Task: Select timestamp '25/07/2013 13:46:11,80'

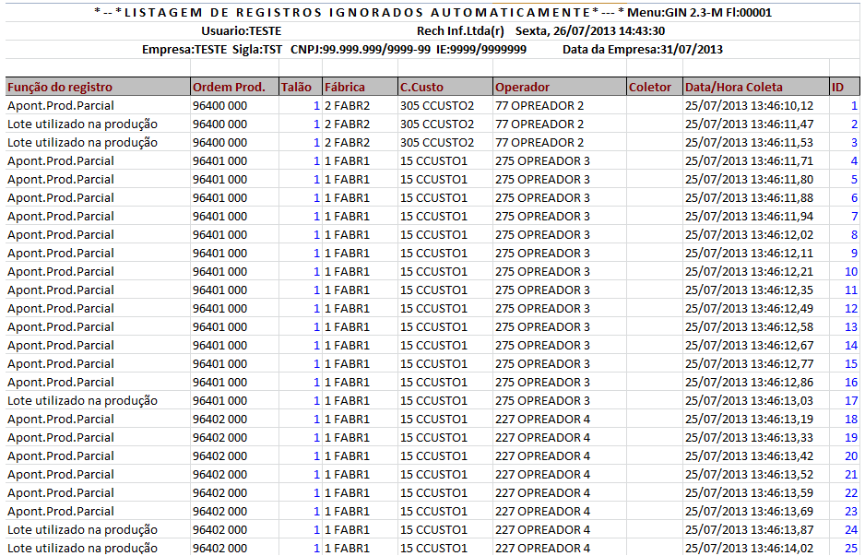Action: tap(749, 179)
